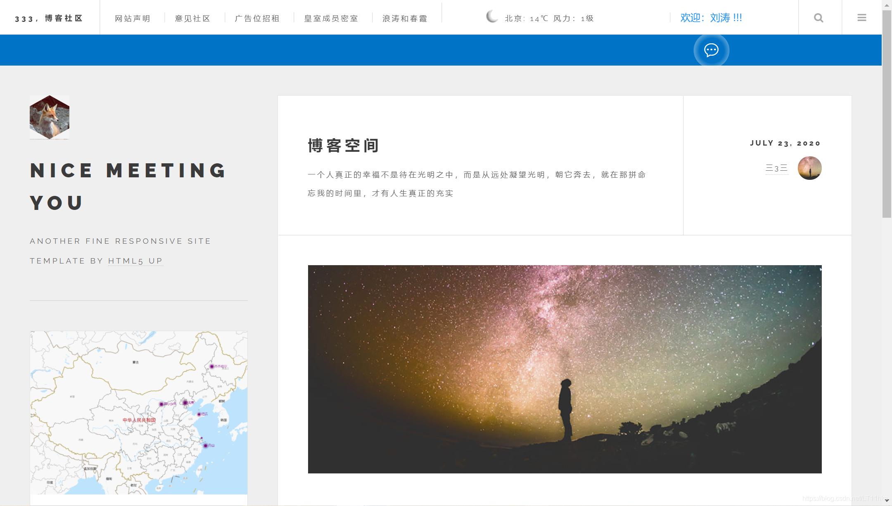Click the moon weather icon
The height and width of the screenshot is (506, 892).
coord(492,17)
